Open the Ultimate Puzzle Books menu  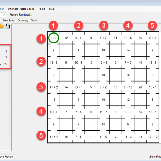[x=21, y=9]
